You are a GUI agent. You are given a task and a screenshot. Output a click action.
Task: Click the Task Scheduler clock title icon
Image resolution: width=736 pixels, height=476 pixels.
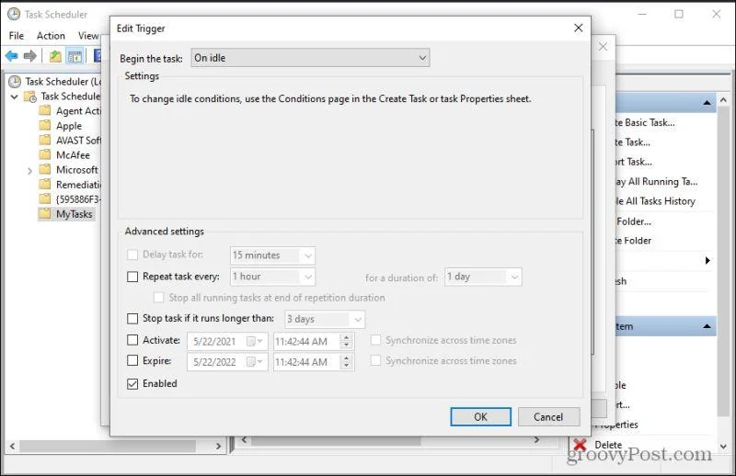pyautogui.click(x=14, y=14)
